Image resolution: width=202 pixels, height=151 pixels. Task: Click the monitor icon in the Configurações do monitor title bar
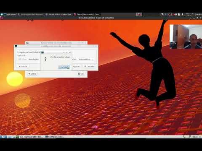[x=16, y=46]
